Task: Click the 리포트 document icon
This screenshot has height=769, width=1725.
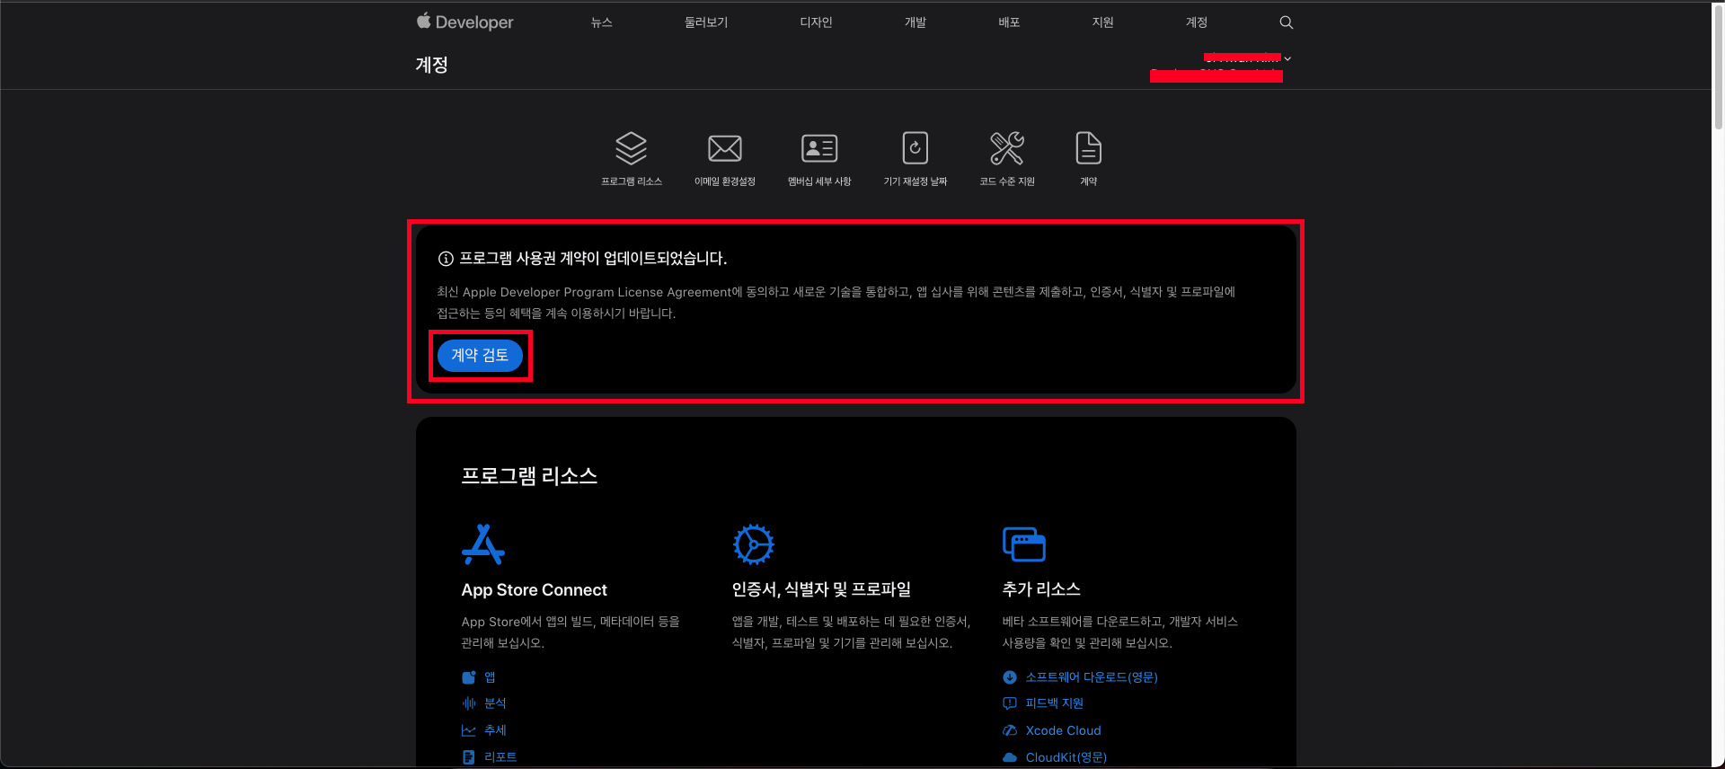Action: click(x=468, y=757)
